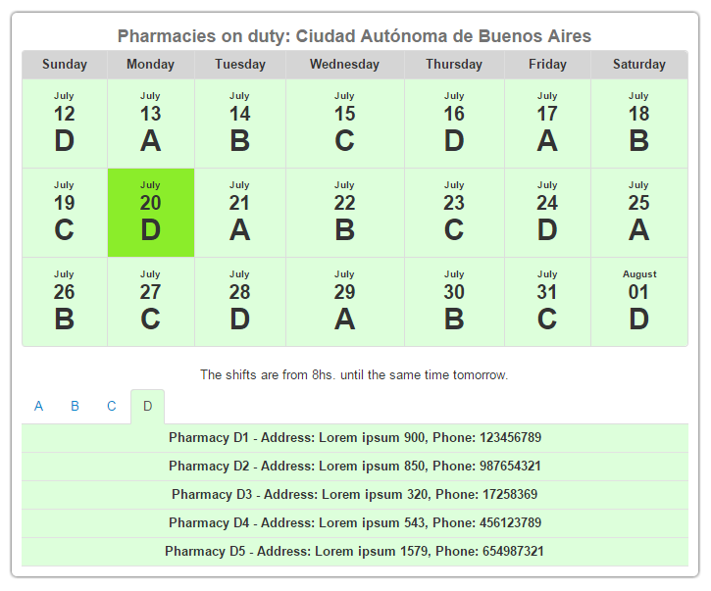Click July 31 Friday cell
The height and width of the screenshot is (591, 711).
(x=547, y=302)
